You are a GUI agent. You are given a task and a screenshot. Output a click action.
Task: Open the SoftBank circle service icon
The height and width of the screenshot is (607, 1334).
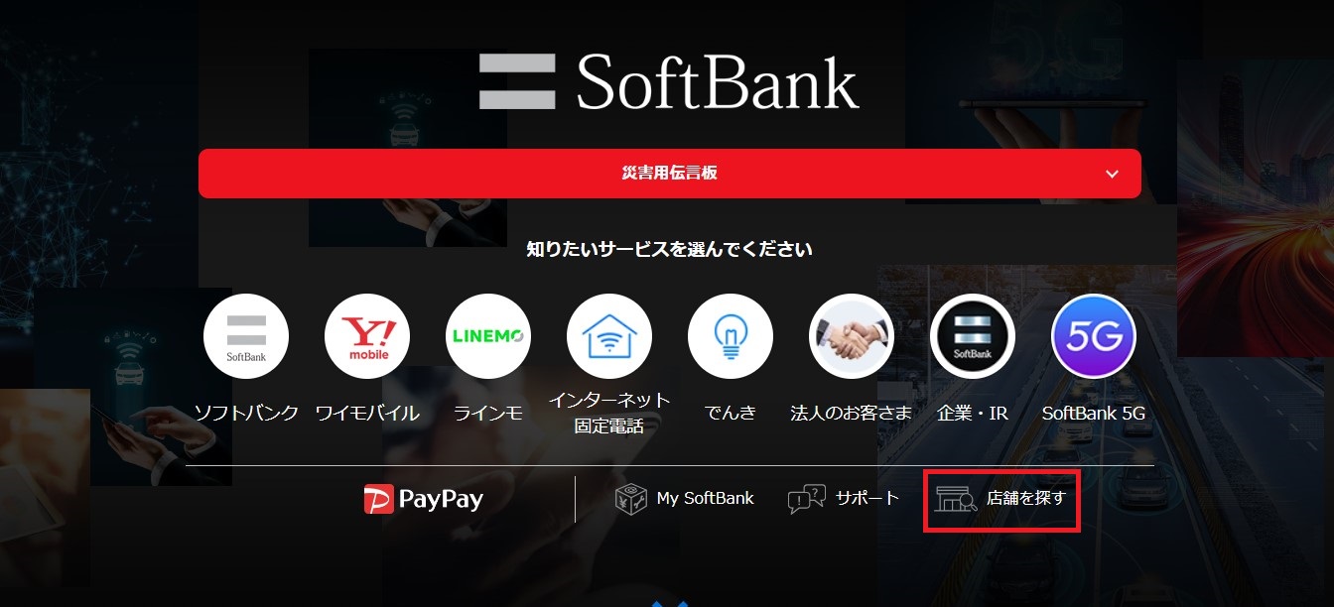point(246,336)
